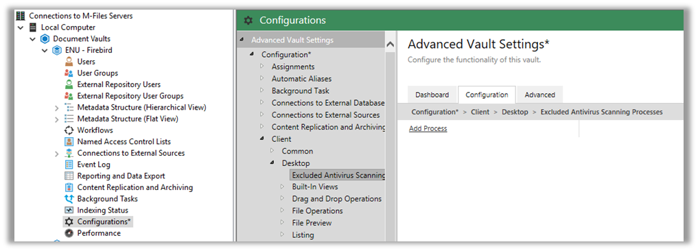The image size is (698, 251).
Task: Click the Configurations* gear icon in tree
Action: [x=69, y=222]
